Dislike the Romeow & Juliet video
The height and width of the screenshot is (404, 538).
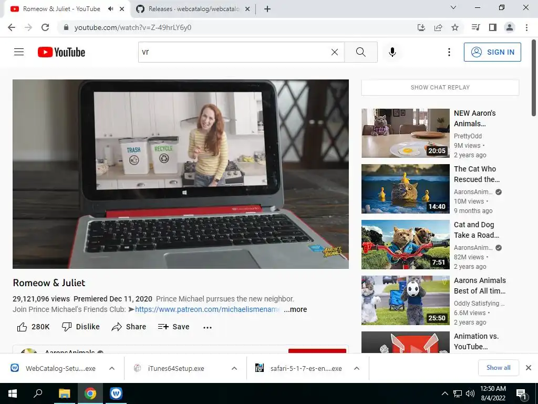[80, 327]
